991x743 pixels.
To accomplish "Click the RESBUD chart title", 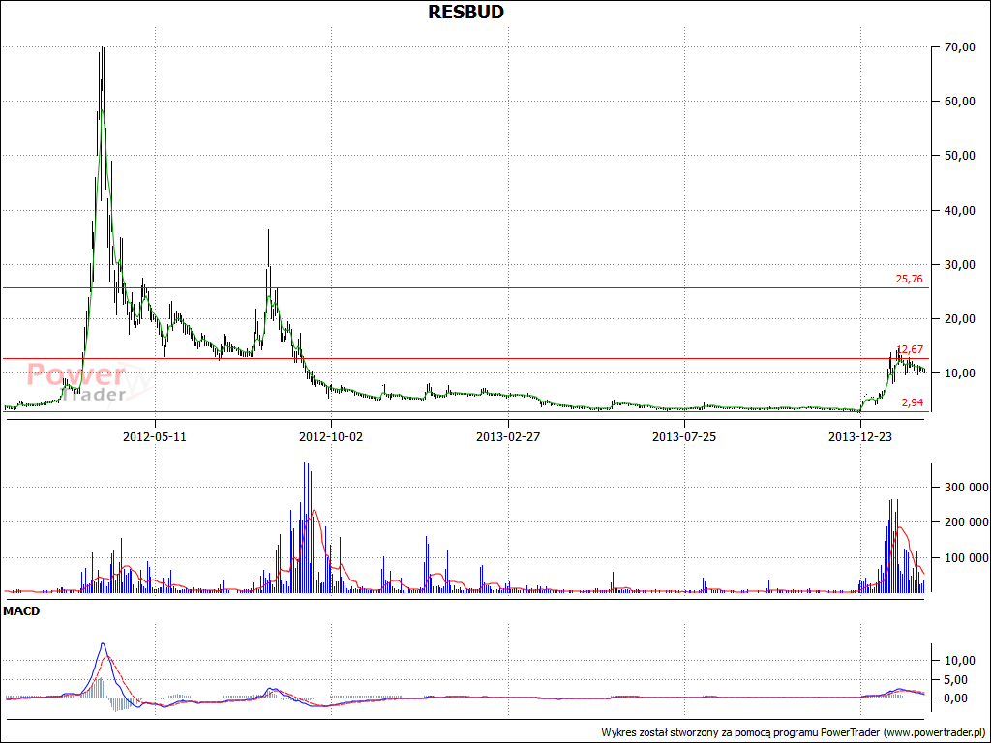I will click(x=465, y=12).
